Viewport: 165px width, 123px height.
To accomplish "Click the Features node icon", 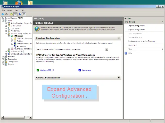I will tap(6, 56).
